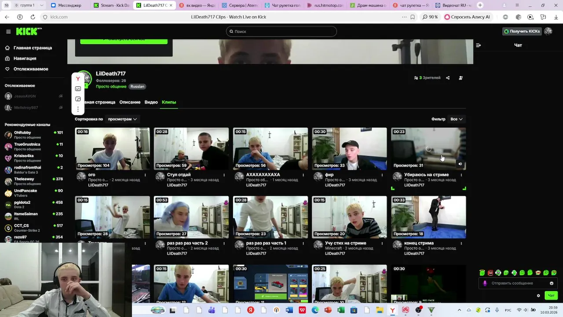Select the Клипы tab
Viewport: 563px width, 317px height.
169,102
